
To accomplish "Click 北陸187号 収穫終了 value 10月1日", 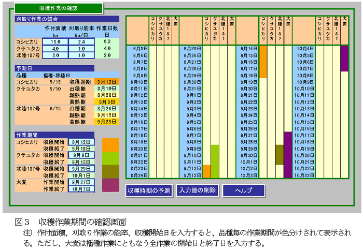I will pyautogui.click(x=81, y=175).
